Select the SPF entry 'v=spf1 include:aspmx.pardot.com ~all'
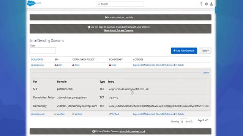243x136 pixels. pos(128,89)
